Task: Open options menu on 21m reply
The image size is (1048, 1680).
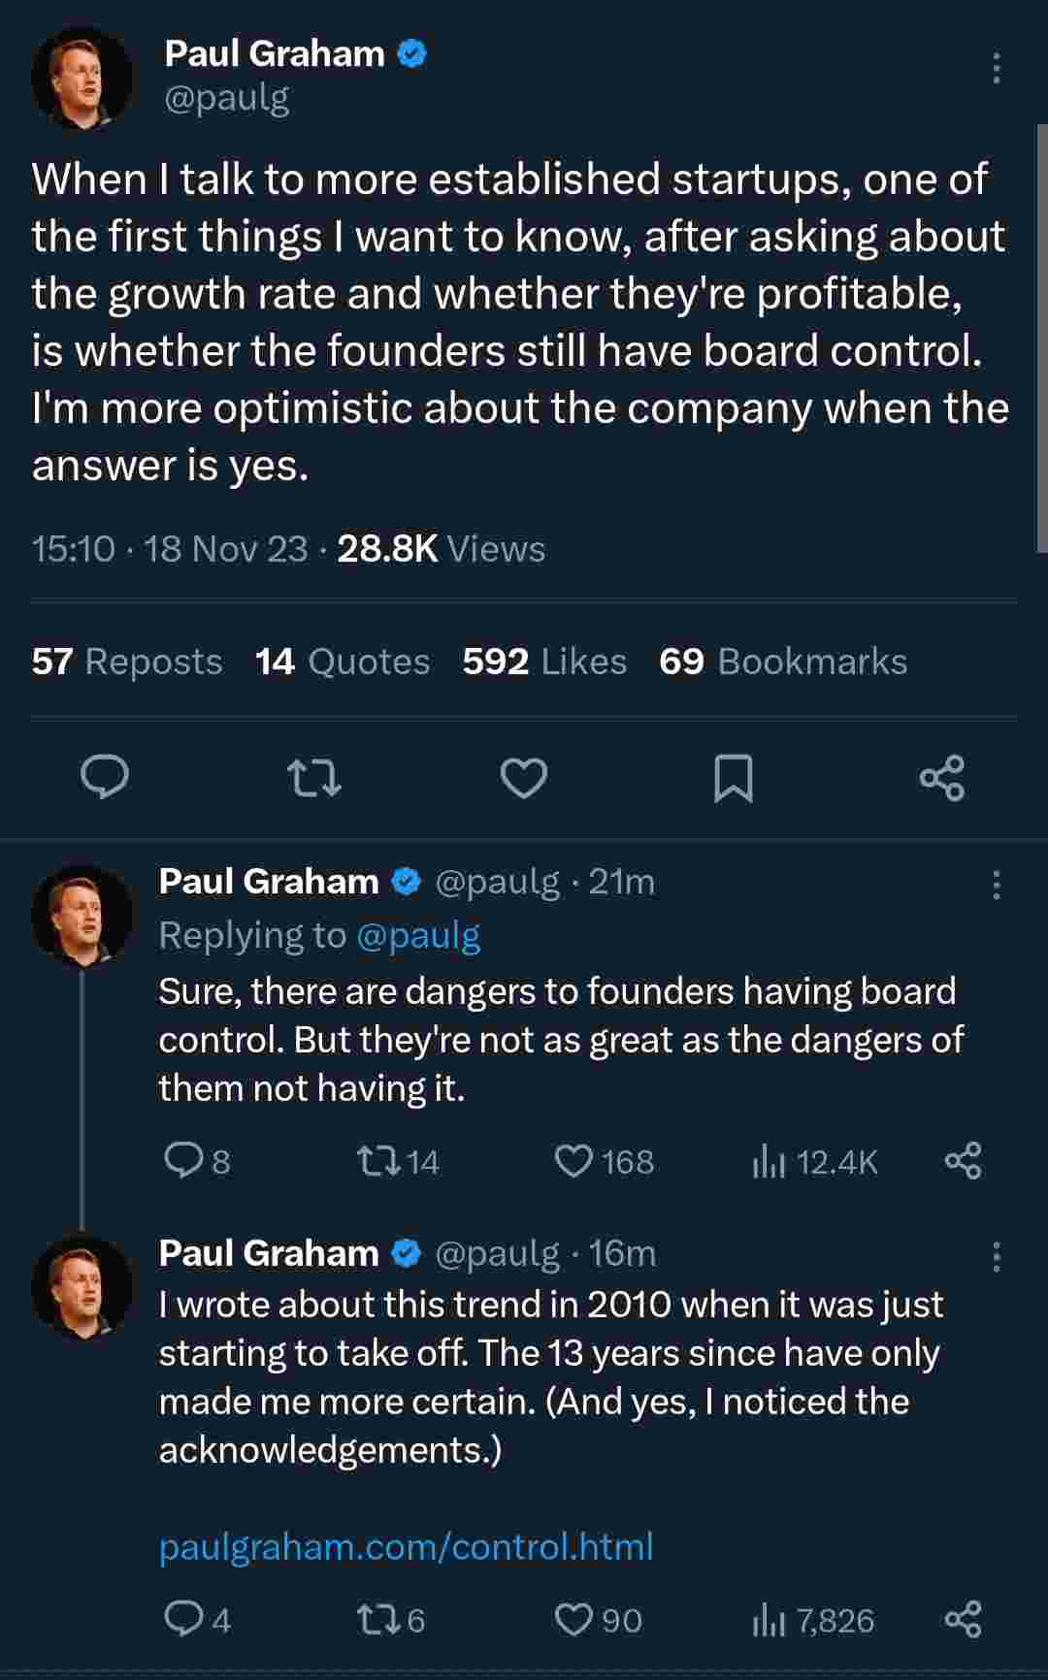Action: pos(996,885)
